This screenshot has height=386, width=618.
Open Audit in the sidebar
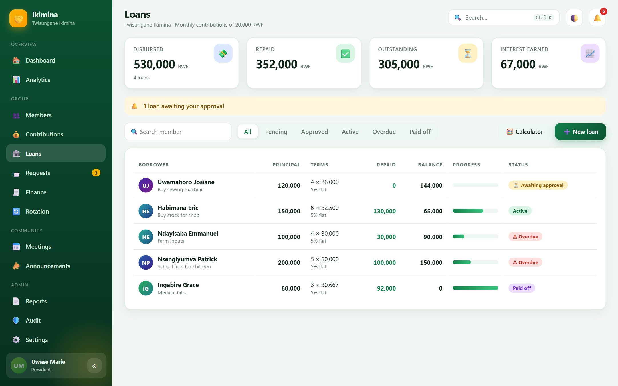tap(56, 321)
